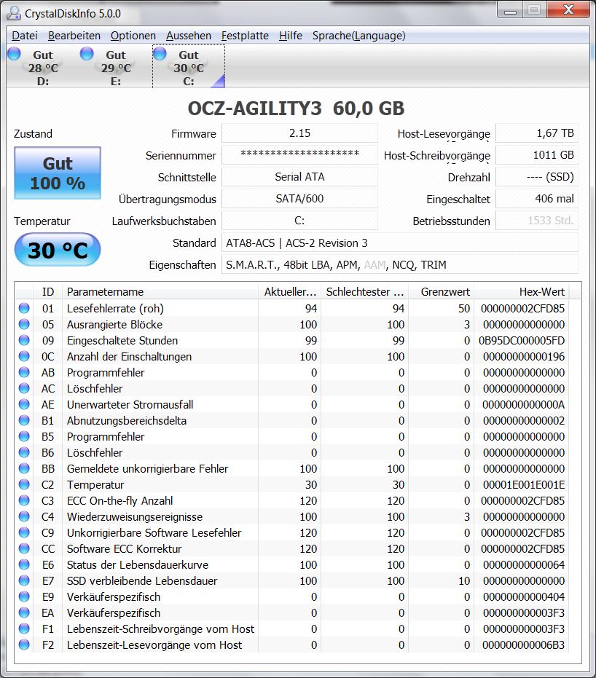The width and height of the screenshot is (596, 678).
Task: Click the Grenzwert 50 in Lesefehlerrate row
Action: (464, 308)
